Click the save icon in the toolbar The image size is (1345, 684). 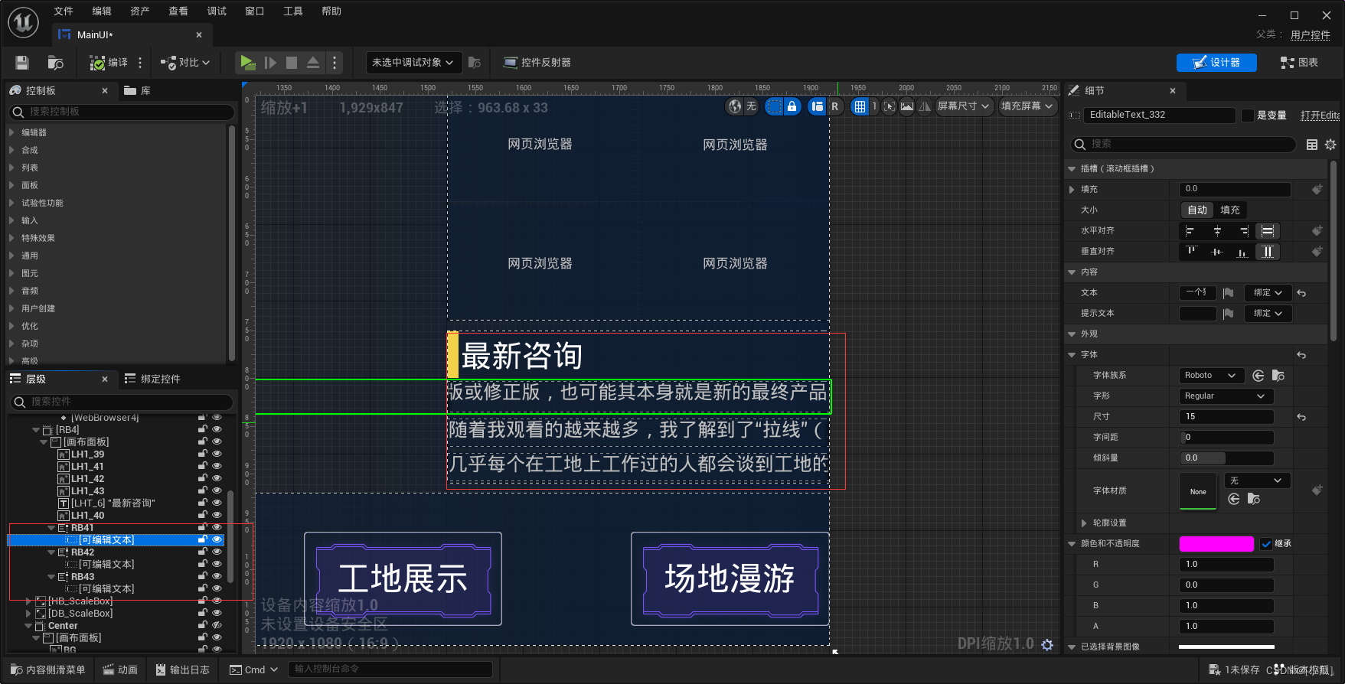22,63
